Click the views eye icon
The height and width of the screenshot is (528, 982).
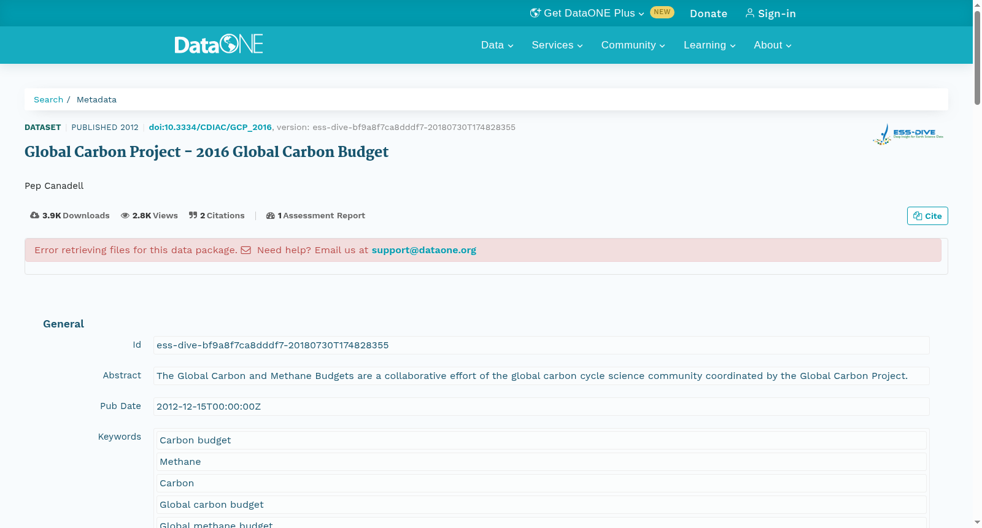[x=125, y=215]
